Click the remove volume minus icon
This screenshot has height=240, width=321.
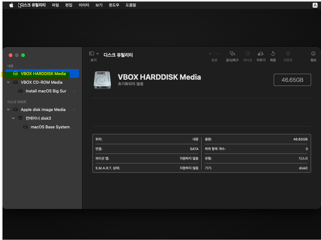(x=218, y=54)
